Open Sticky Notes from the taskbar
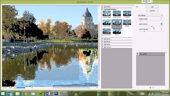This screenshot has height=96, width=170. point(33,94)
